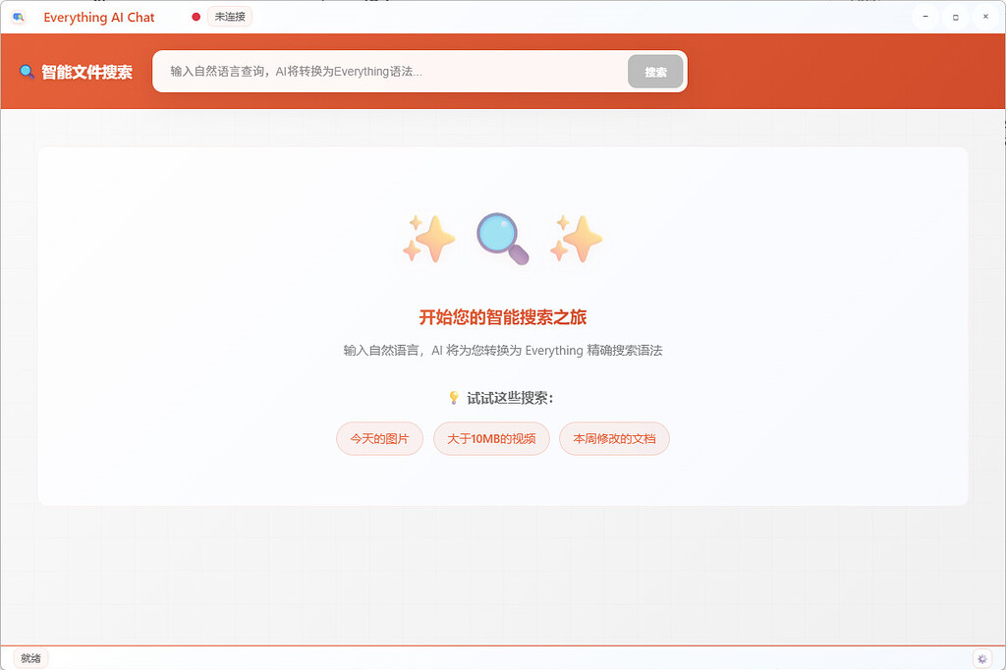Viewport: 1006px width, 670px height.
Task: Select the 本周修改的文档 suggestion chip
Action: click(x=614, y=439)
